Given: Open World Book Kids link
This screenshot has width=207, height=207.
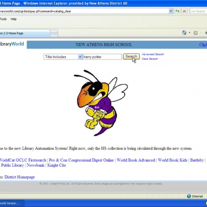Looking at the screenshot, I should (x=173, y=160).
